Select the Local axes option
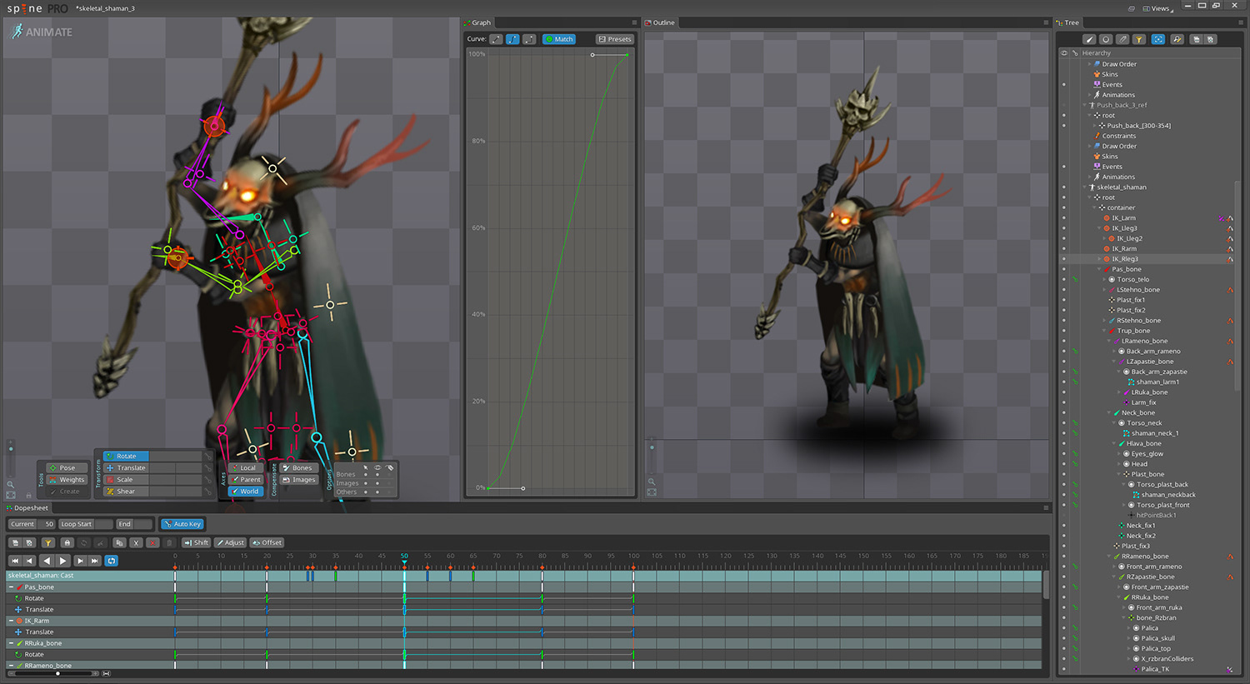The height and width of the screenshot is (684, 1250). click(x=245, y=467)
